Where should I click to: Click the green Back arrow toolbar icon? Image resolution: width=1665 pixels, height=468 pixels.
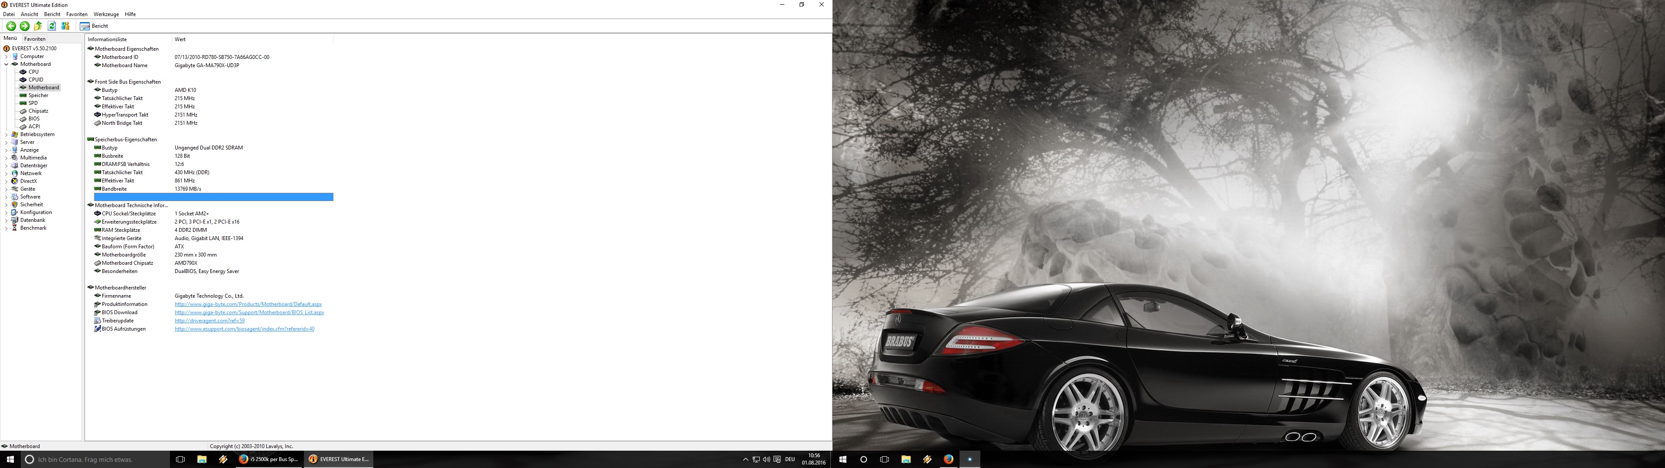click(11, 26)
